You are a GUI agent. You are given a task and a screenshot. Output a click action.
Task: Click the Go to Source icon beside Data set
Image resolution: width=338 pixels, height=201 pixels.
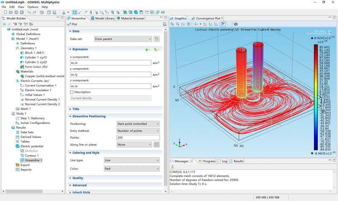(156, 39)
